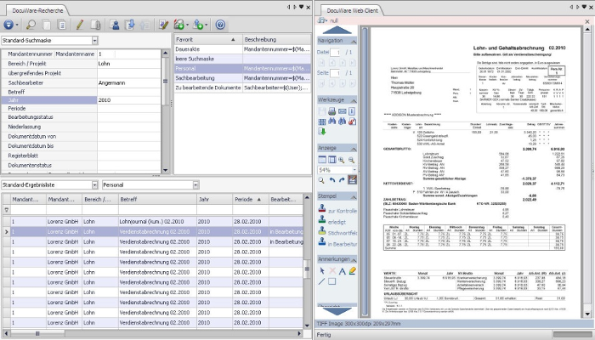This screenshot has height=340, width=595.
Task: Open the Standard-Suchmaske dropdown
Action: click(x=95, y=40)
